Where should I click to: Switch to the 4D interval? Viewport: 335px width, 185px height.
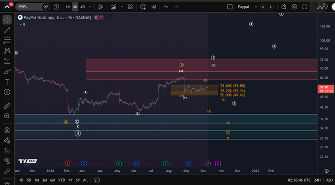point(82,7)
